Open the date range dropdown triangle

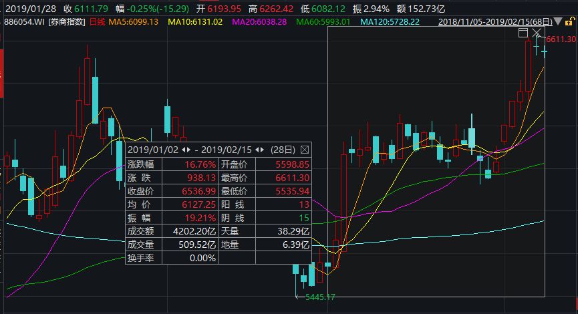coord(558,22)
